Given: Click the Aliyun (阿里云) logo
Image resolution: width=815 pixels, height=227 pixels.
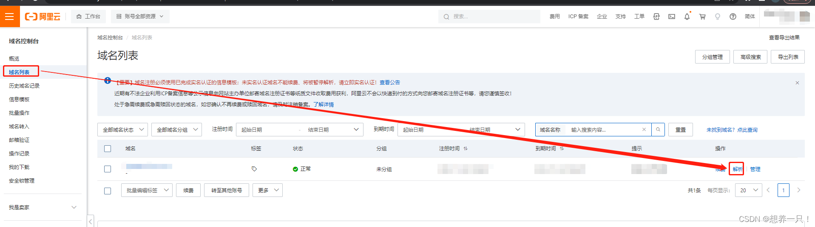Looking at the screenshot, I should [43, 17].
